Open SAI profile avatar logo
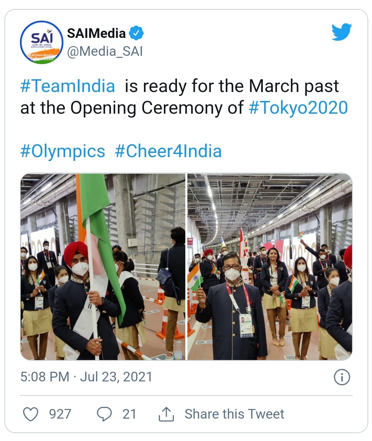The height and width of the screenshot is (441, 372). pyautogui.click(x=41, y=42)
